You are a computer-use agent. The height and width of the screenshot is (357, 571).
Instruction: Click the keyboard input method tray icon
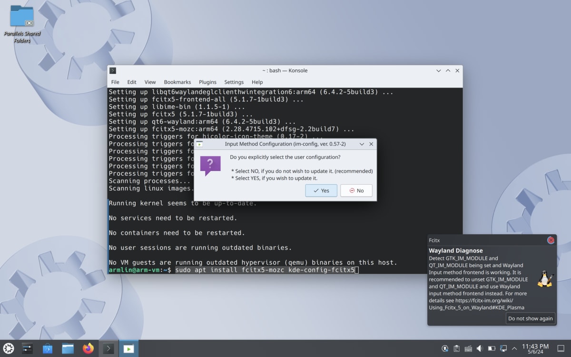pos(468,349)
